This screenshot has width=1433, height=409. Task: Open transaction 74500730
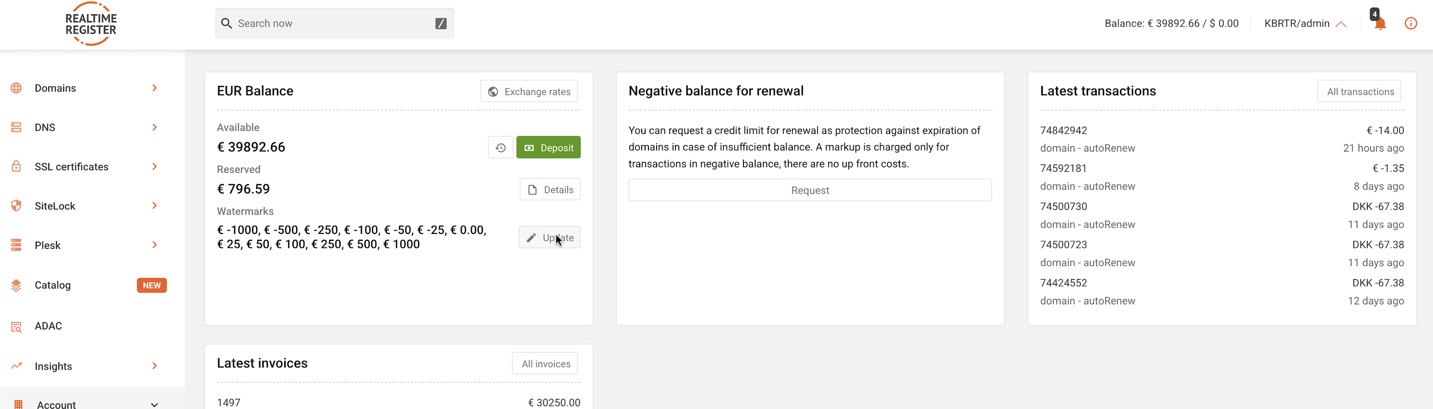tap(1063, 206)
